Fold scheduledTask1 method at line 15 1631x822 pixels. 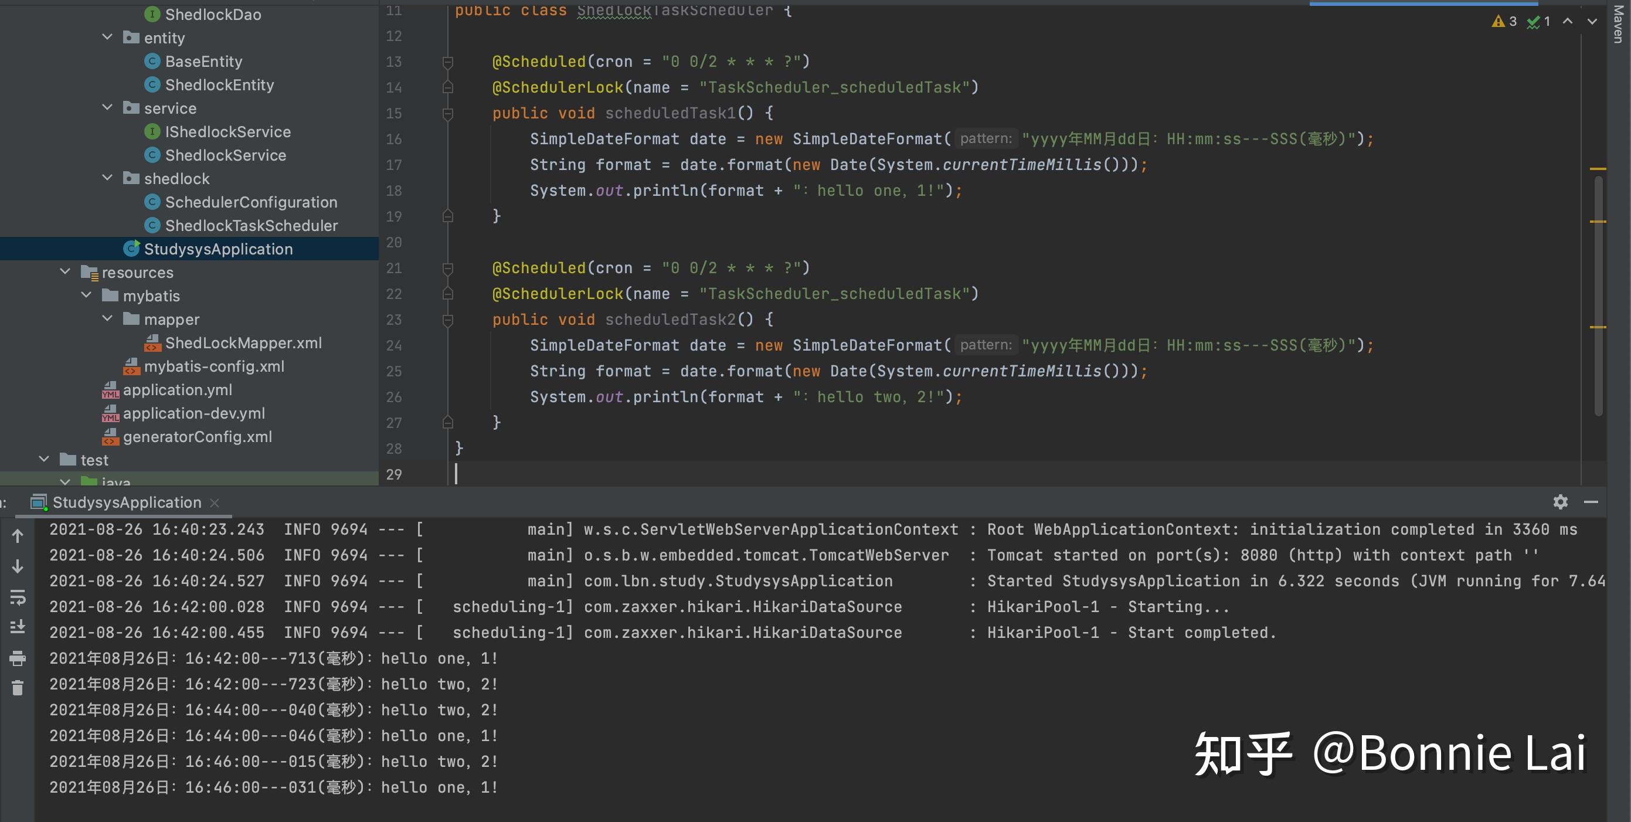coord(448,113)
